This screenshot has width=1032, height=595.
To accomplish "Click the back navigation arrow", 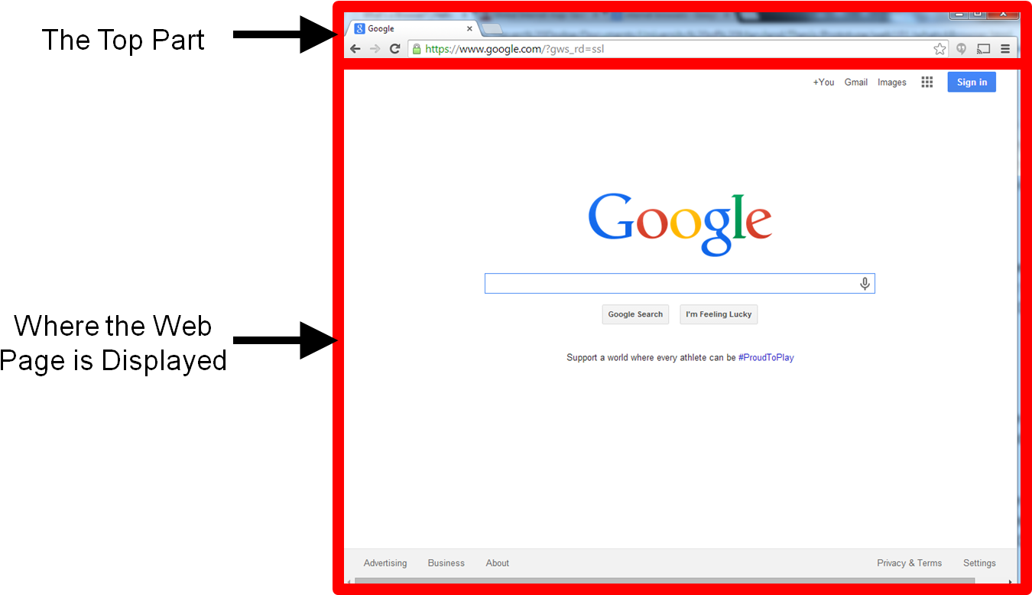I will tap(355, 47).
